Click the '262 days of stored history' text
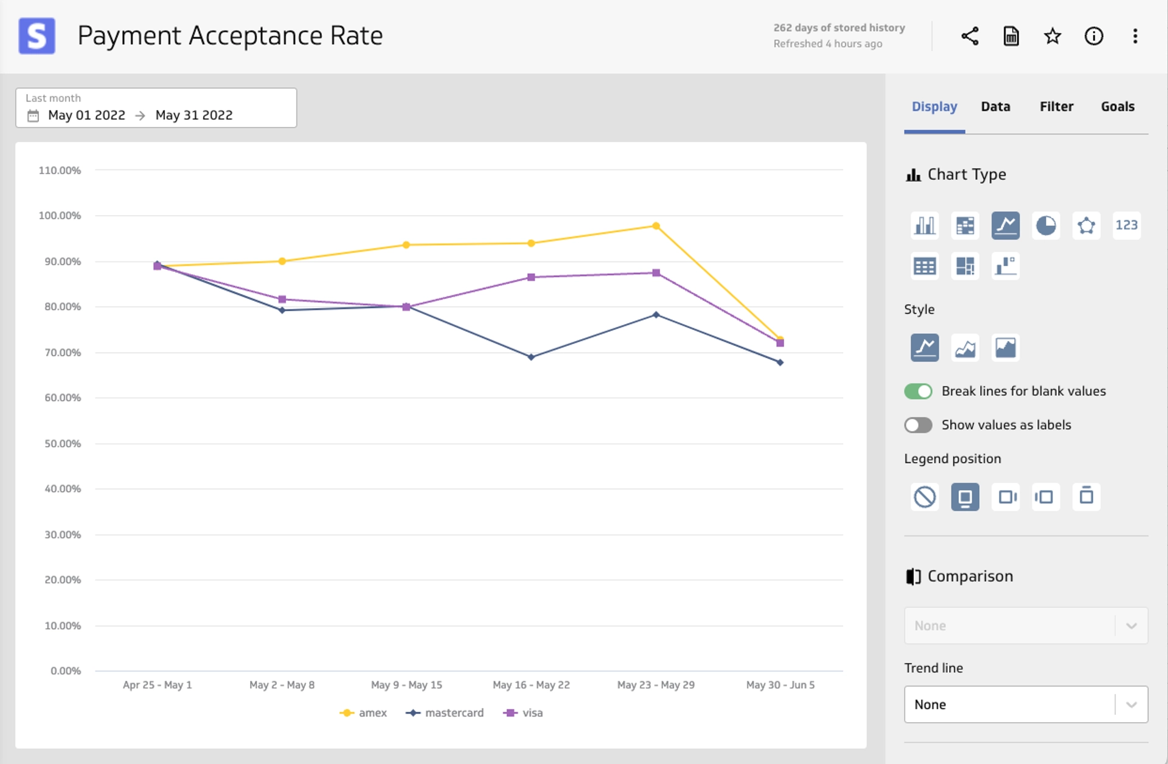The width and height of the screenshot is (1168, 764). [x=839, y=28]
